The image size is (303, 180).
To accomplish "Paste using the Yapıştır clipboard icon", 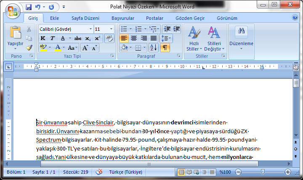I will point(16,32).
